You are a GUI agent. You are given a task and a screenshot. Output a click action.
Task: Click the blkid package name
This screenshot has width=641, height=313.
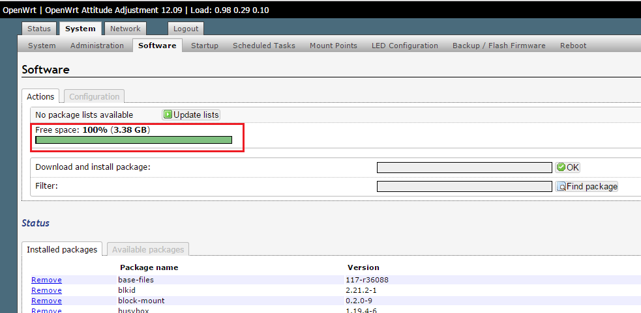click(127, 291)
